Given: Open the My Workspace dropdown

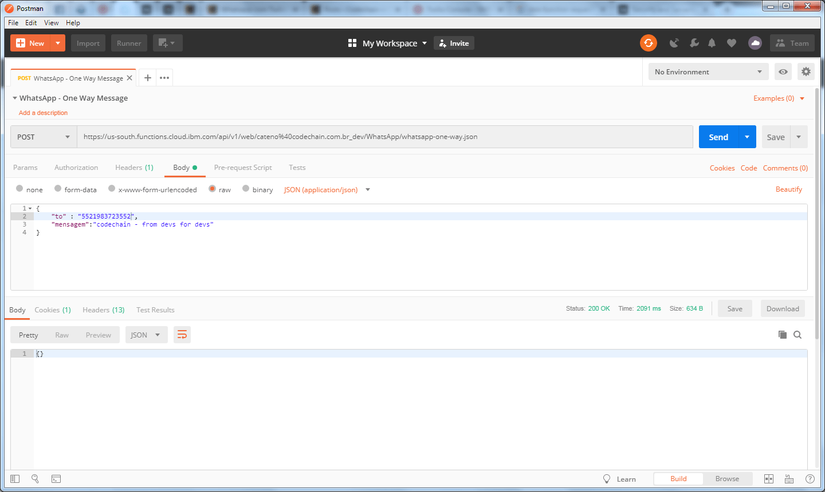Looking at the screenshot, I should [x=395, y=43].
